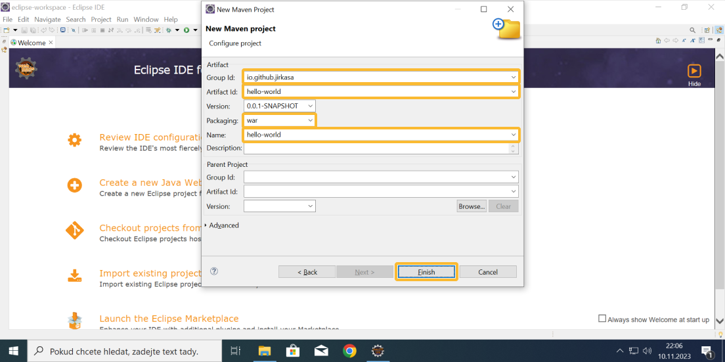This screenshot has height=362, width=725.
Task: Click the Open Console monitor icon in toolbar
Action: (63, 30)
